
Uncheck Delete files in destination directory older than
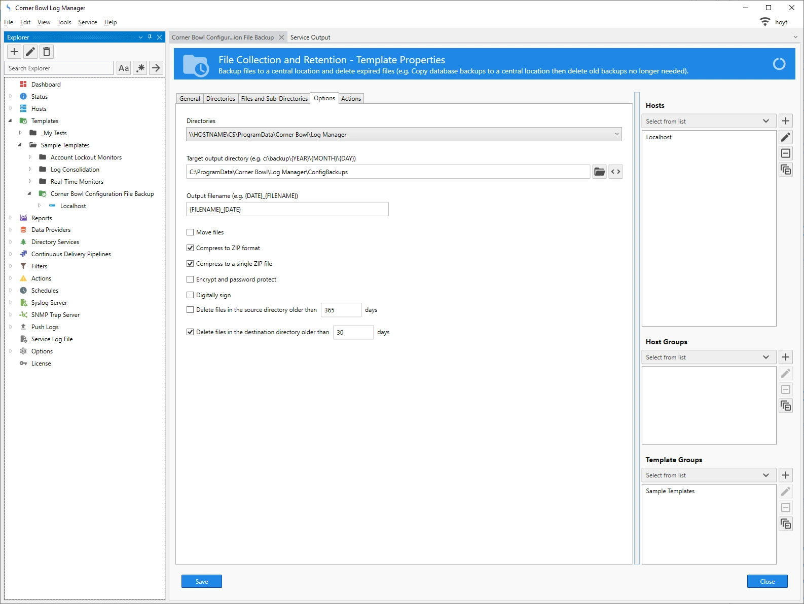pos(190,332)
